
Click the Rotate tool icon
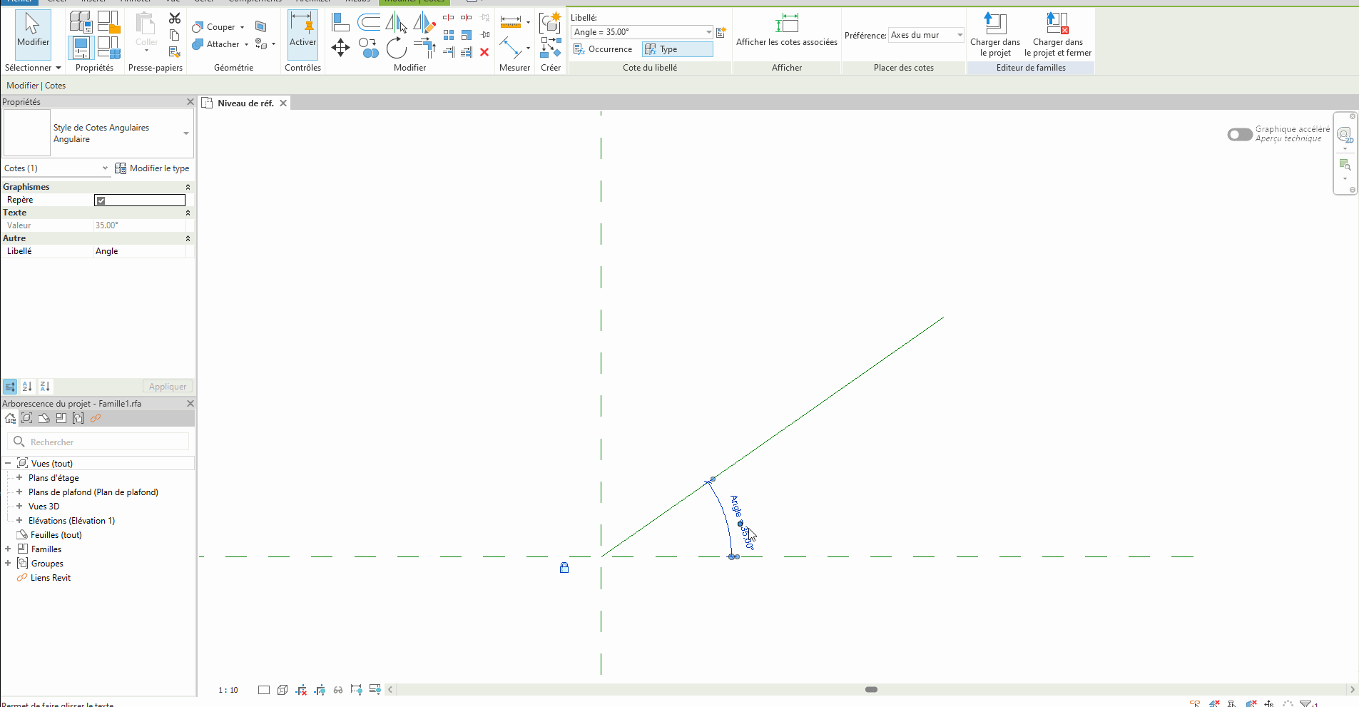(x=396, y=48)
